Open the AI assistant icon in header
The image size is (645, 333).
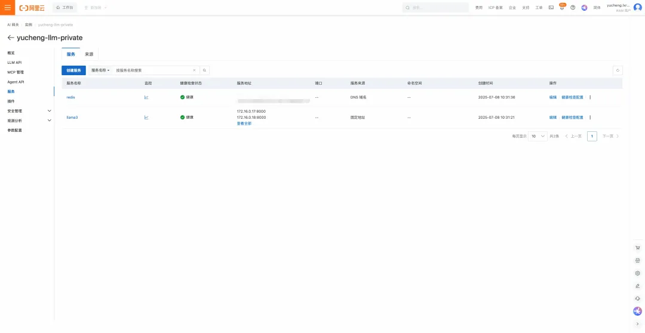584,8
